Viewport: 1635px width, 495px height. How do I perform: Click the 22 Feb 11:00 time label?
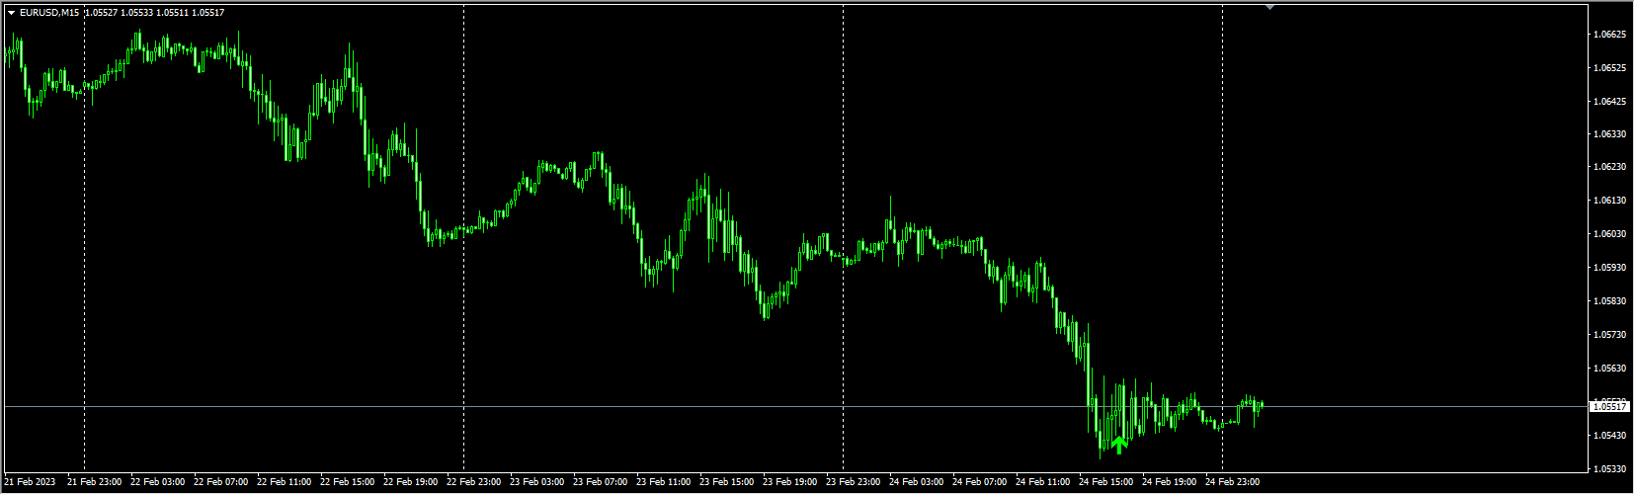tap(285, 483)
